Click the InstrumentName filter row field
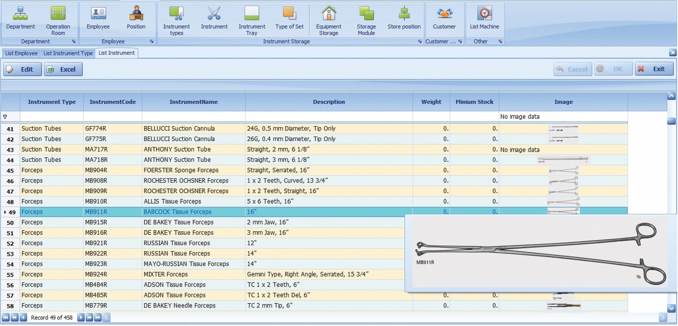Viewport: 678px width, 326px height. [x=193, y=117]
